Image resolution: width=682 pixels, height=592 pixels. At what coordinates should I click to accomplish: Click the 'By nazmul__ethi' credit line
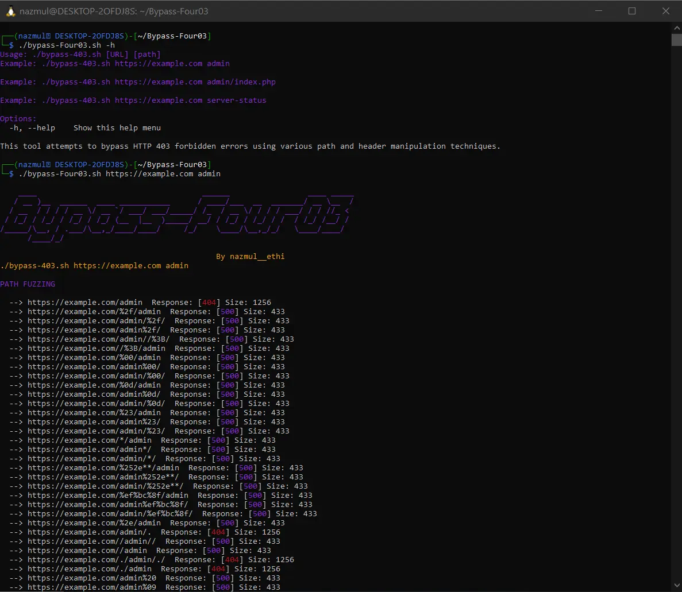[x=250, y=257]
